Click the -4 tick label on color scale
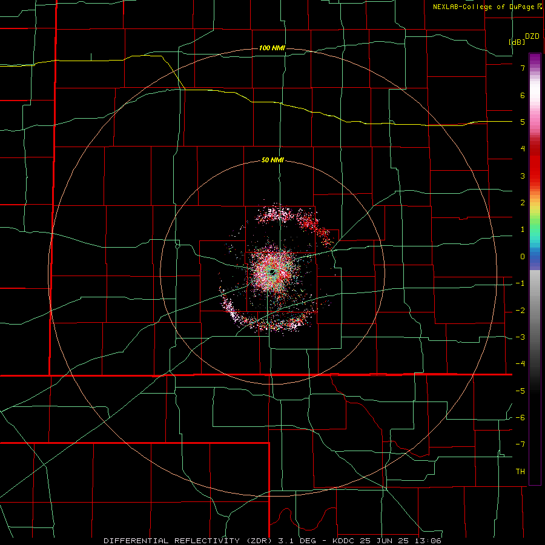Image resolution: width=545 pixels, height=545 pixels. point(520,364)
